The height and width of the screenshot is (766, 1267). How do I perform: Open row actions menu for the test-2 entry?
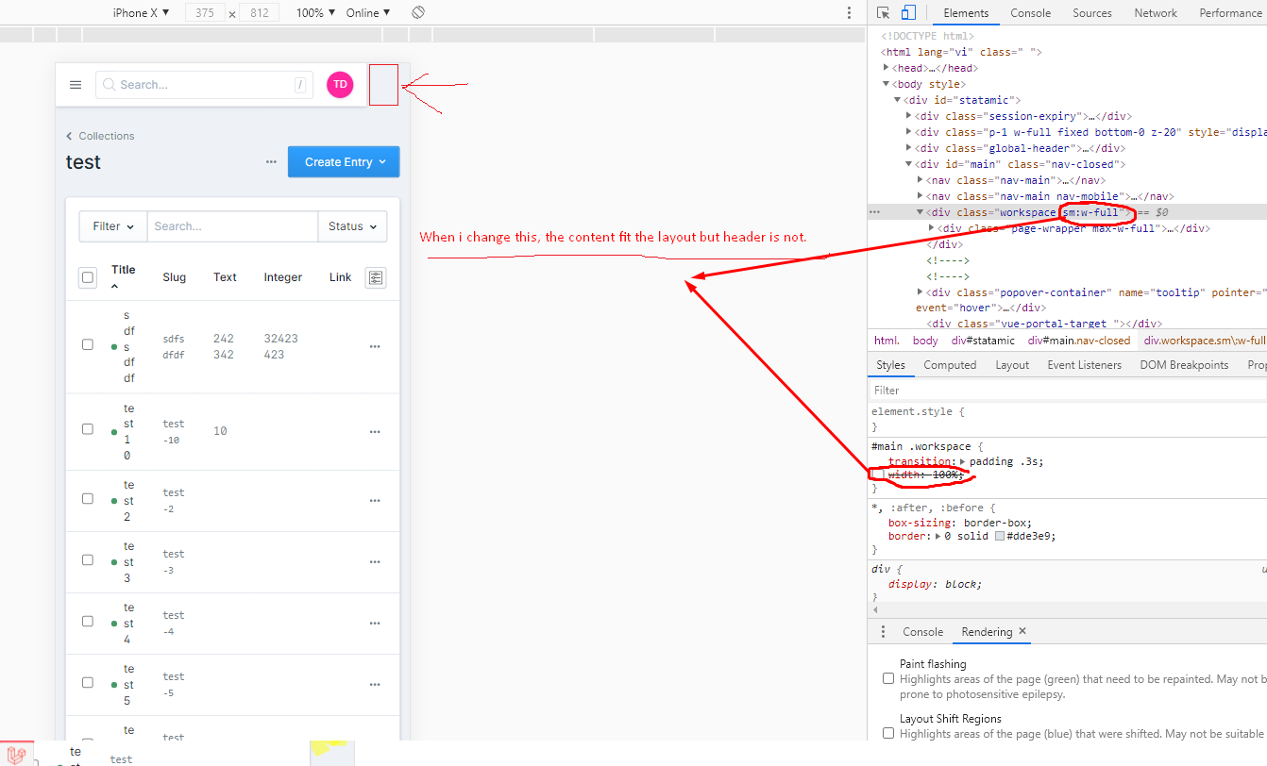pyautogui.click(x=375, y=501)
